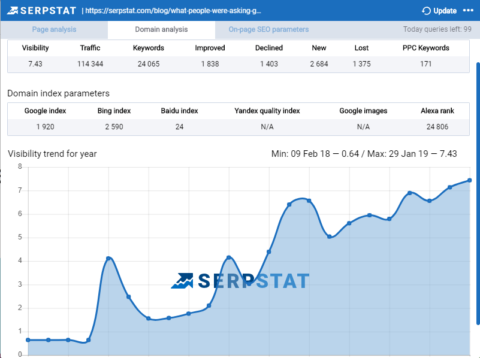Select the Traffic value 114 344
Image resolution: width=480 pixels, height=358 pixels.
(x=90, y=64)
